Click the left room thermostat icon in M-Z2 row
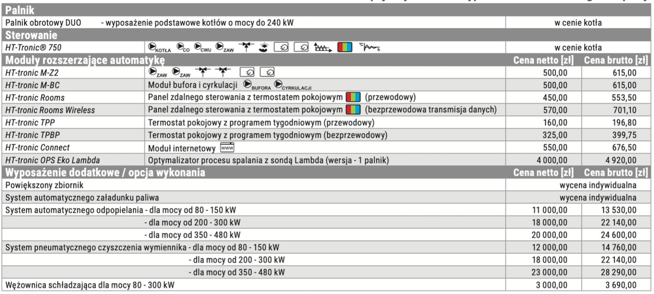 coord(247,71)
